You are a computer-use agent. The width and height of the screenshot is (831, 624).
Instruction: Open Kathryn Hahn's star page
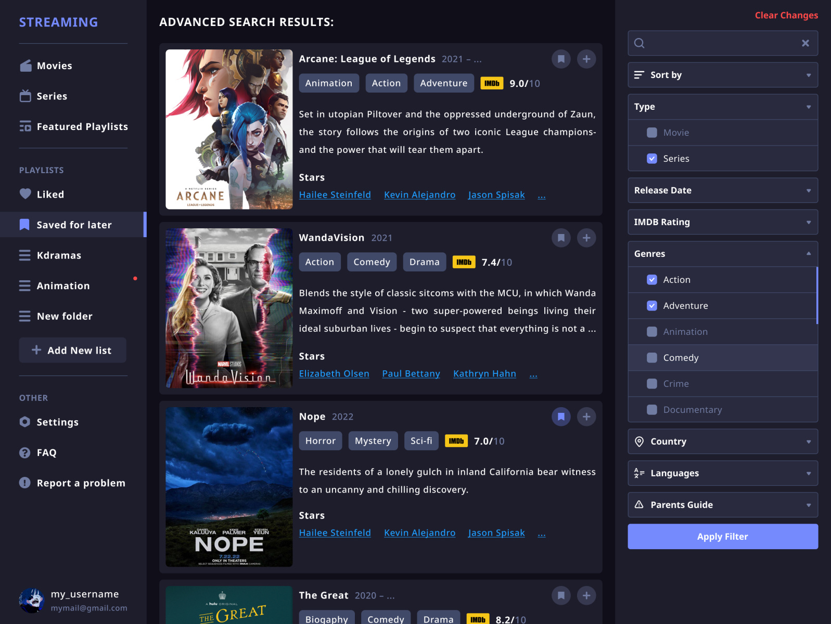(484, 374)
